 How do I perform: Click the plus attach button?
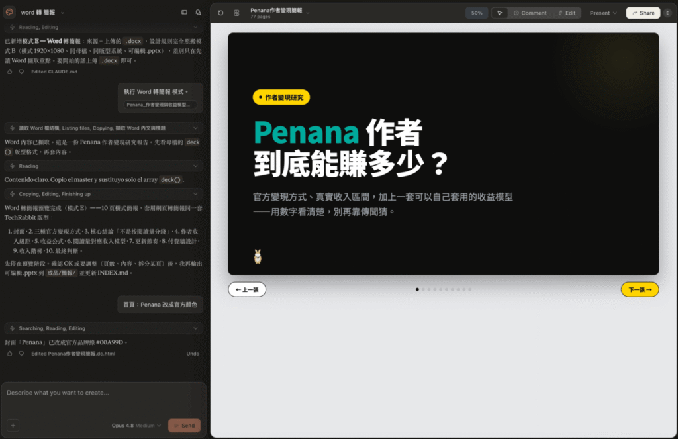pos(13,426)
